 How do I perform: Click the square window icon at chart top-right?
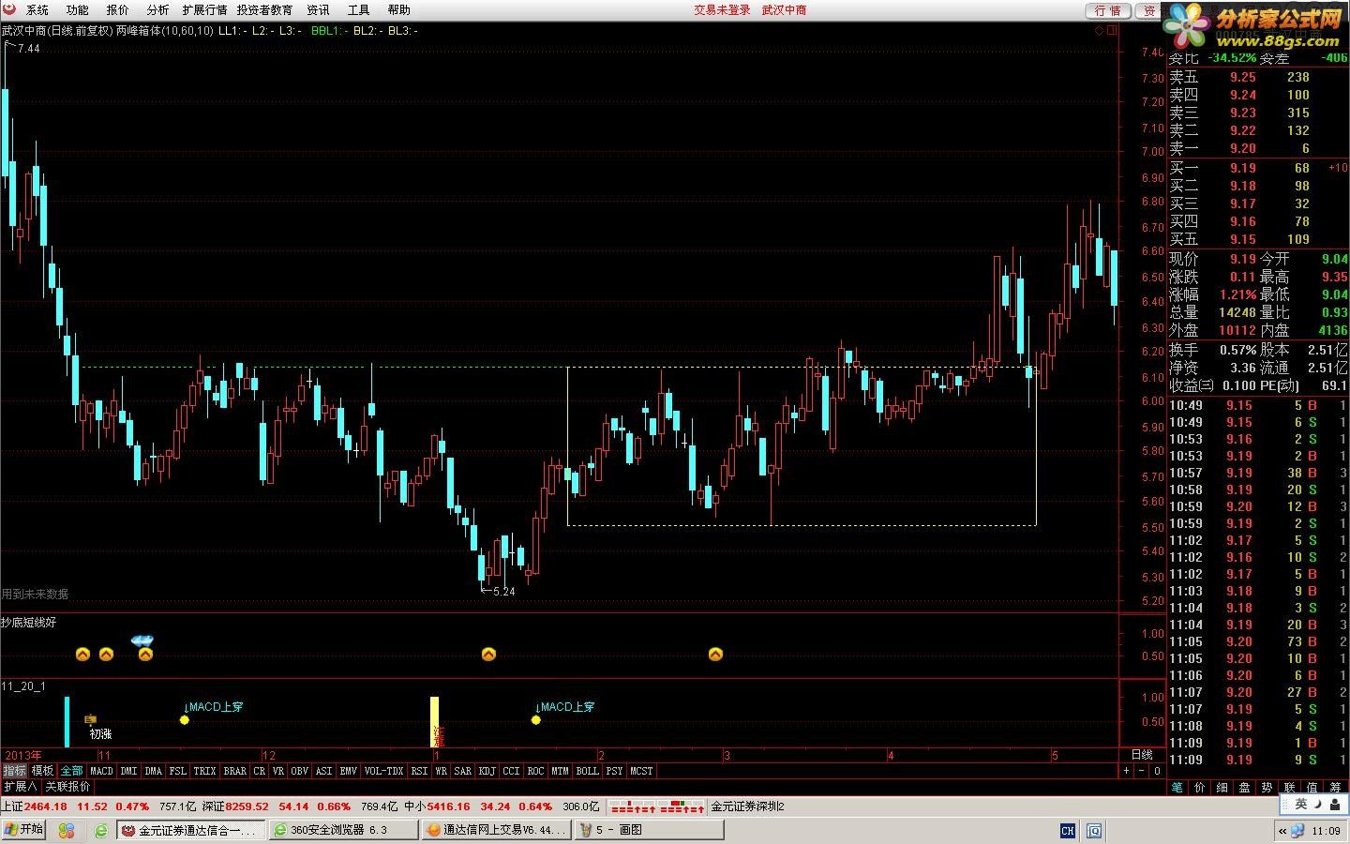pos(1113,30)
